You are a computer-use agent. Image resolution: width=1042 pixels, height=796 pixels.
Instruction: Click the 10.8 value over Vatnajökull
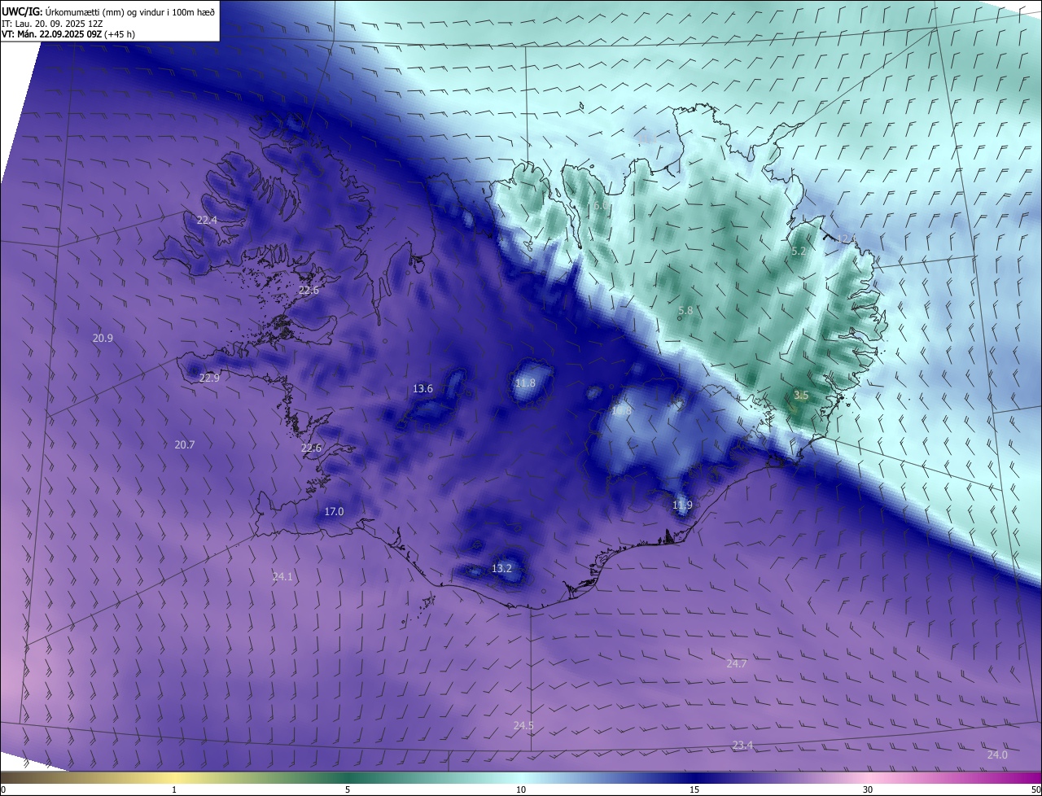click(621, 411)
